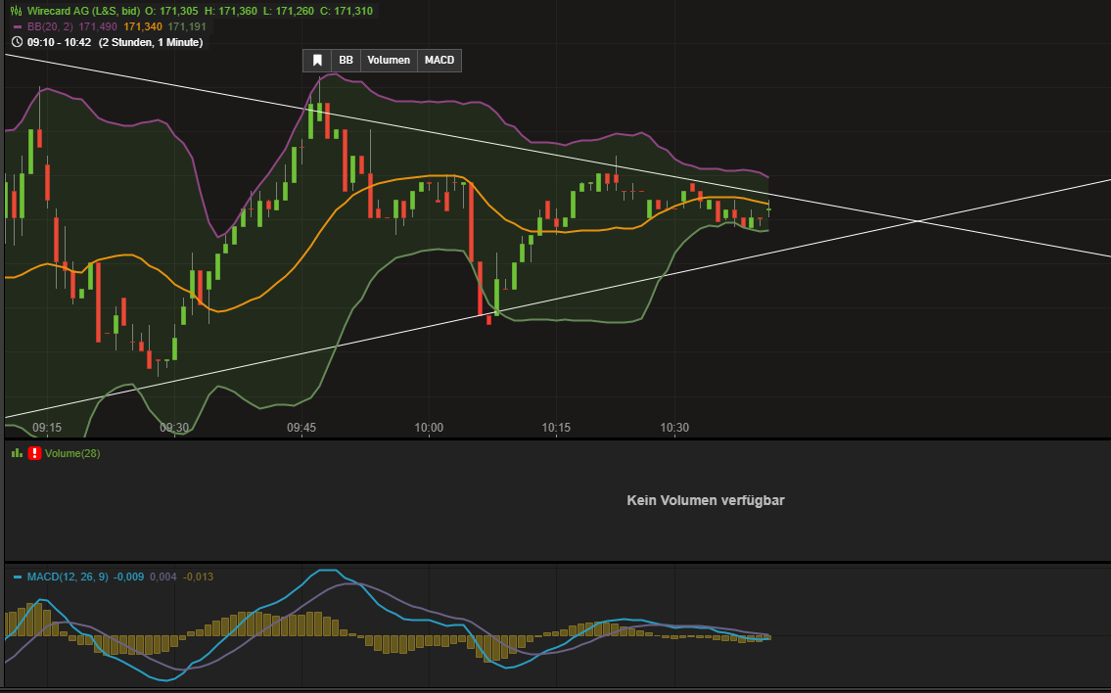
Task: Click the green bar-chart icon before Volume(28)
Action: pos(17,453)
